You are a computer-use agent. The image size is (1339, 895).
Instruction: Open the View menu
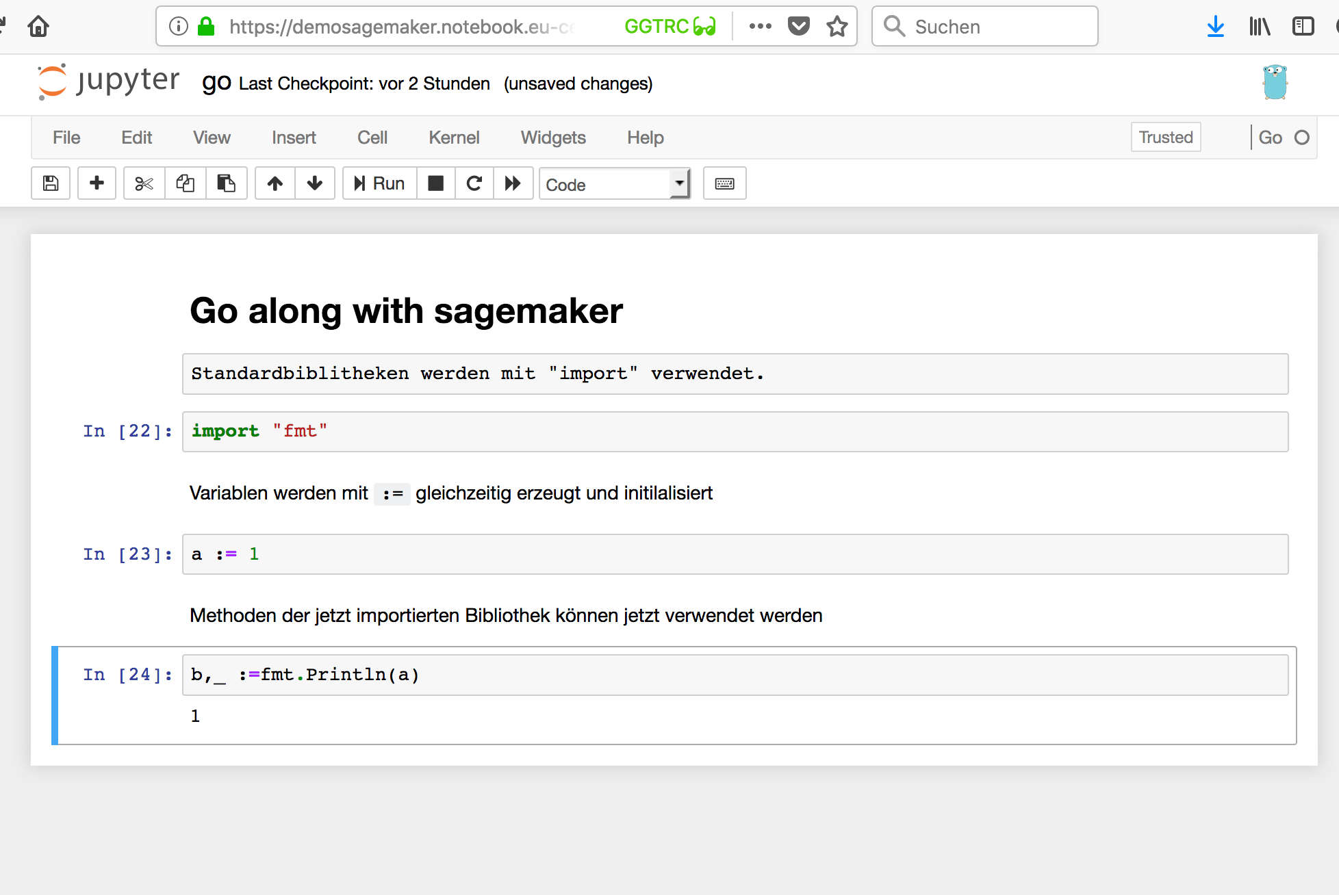pos(212,138)
